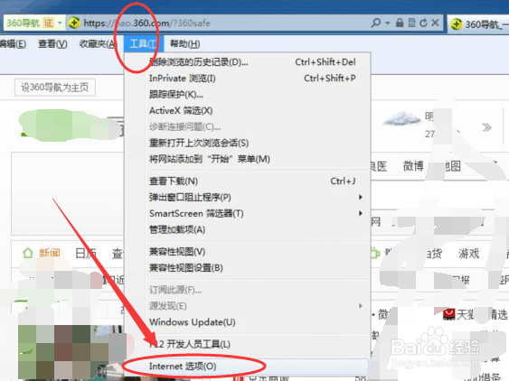Screen dimensions: 509x381
Task: Open the 工具(T) menu
Action: (143, 43)
